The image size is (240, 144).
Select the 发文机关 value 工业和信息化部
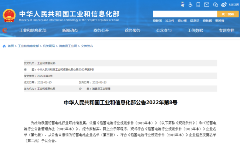(46, 63)
